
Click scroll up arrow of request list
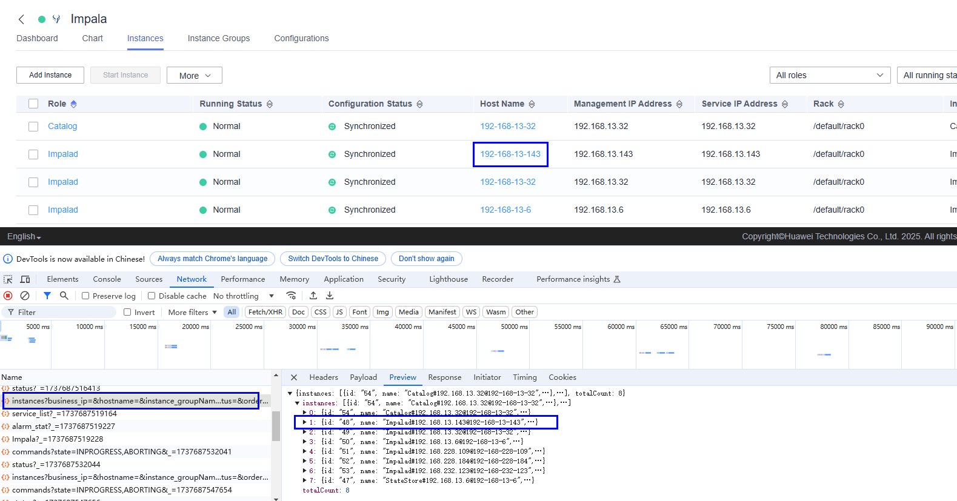tap(276, 377)
